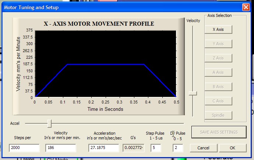The image size is (254, 160).
Task: Click the Cancel button
Action: [x=203, y=148]
